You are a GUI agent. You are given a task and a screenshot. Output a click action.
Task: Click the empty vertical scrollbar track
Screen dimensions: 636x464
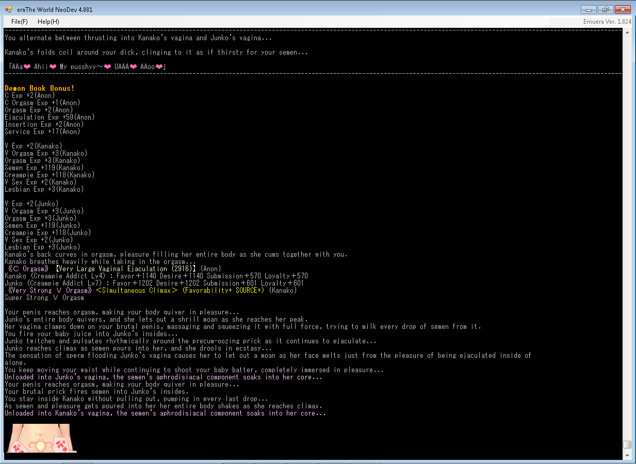tap(627, 232)
